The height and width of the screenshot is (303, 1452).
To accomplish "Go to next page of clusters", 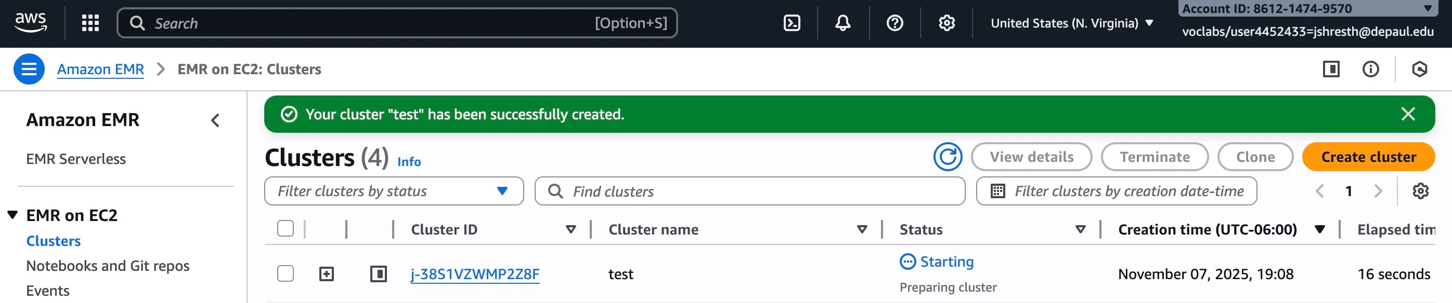I will click(x=1378, y=191).
